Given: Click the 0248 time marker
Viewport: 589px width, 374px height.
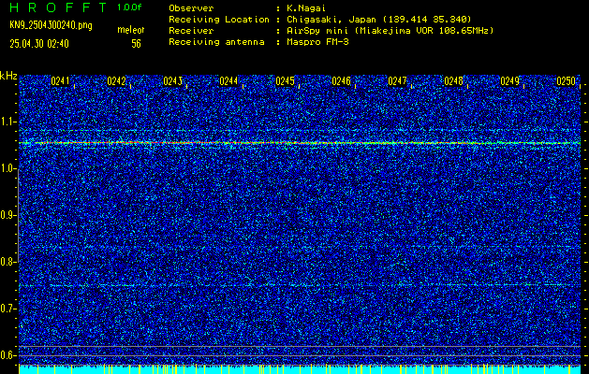Looking at the screenshot, I should (453, 81).
